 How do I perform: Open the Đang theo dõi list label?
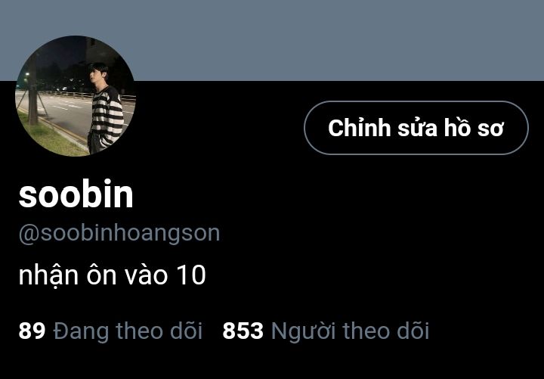(x=128, y=331)
